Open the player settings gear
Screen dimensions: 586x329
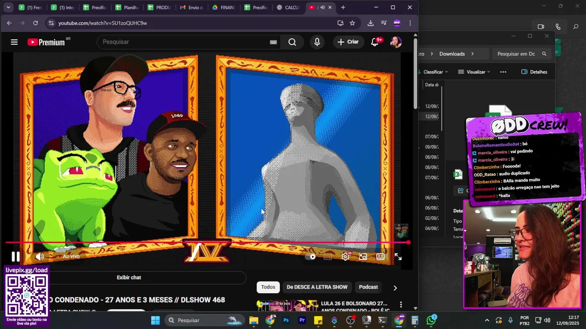346,256
